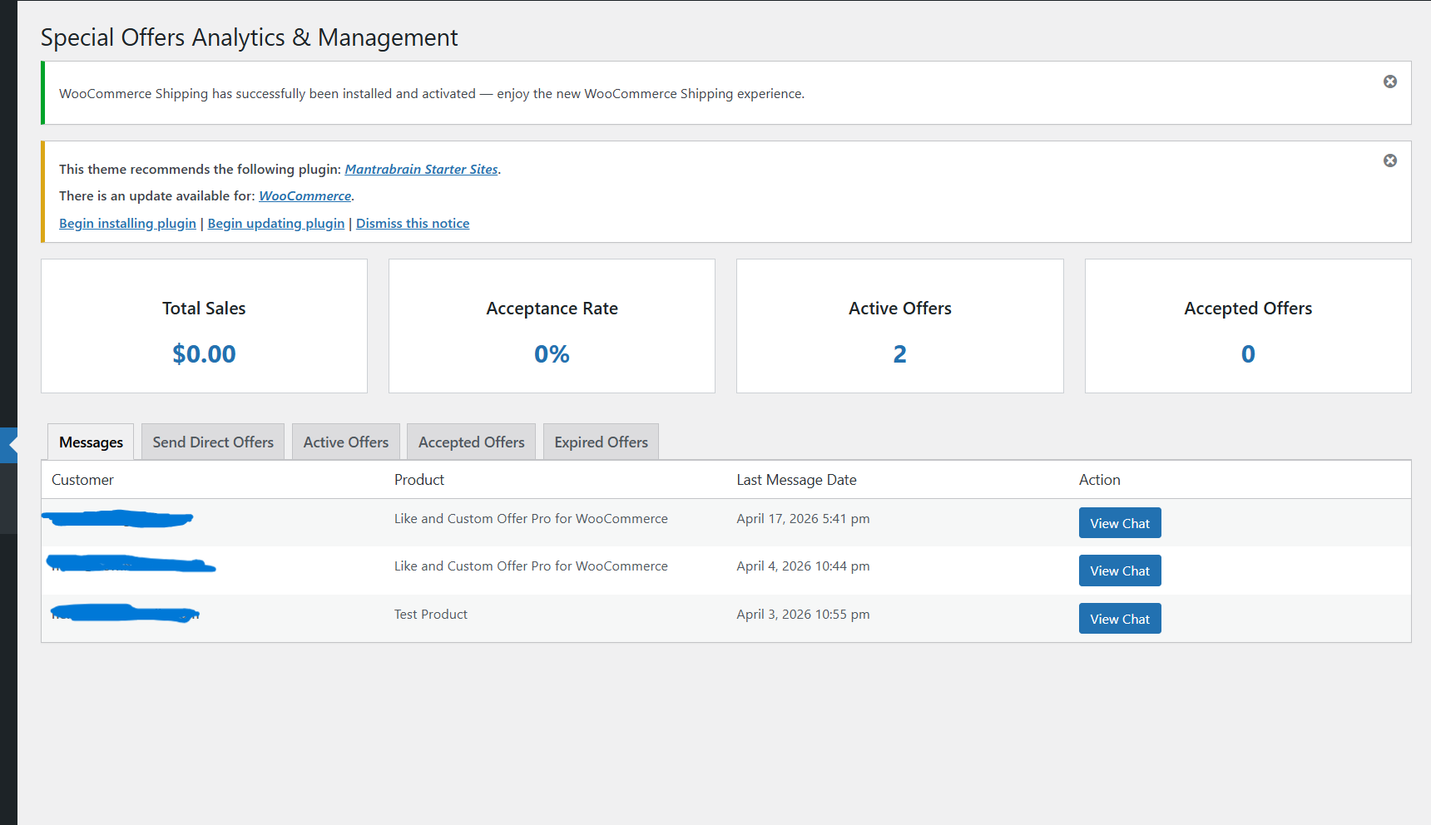Click the Last Message Date column header
The width and height of the screenshot is (1431, 825).
pos(796,480)
